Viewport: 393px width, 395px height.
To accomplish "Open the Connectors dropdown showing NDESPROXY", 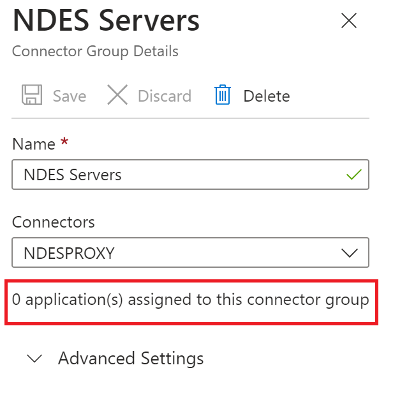I will pos(190,252).
